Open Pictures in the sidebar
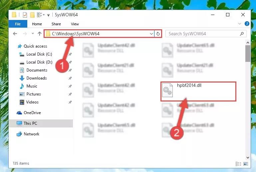The height and width of the screenshot is (172, 256). point(30,94)
